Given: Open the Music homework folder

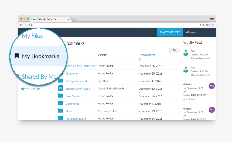Looking at the screenshot, I should click(x=76, y=119).
